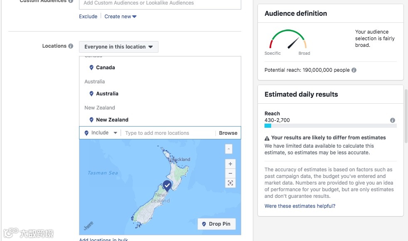This screenshot has height=241, width=408.
Task: Click the audience definition gauge
Action: pyautogui.click(x=288, y=40)
